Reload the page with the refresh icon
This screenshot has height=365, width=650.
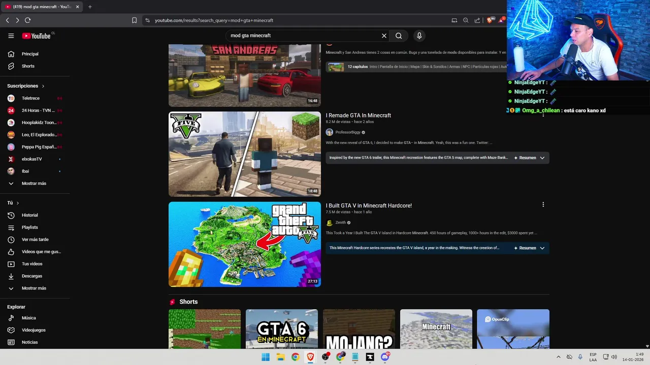(27, 20)
